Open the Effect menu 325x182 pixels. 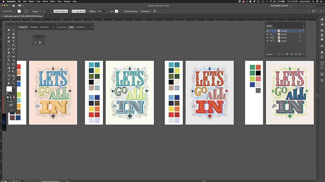pyautogui.click(x=52, y=1)
